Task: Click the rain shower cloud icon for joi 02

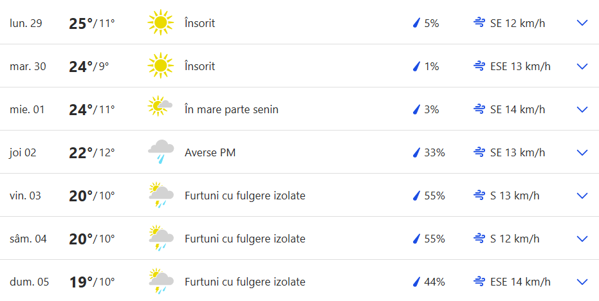Action: 160,152
